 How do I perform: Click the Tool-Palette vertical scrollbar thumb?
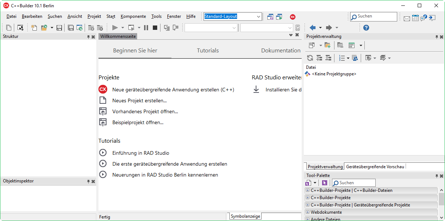(442, 199)
